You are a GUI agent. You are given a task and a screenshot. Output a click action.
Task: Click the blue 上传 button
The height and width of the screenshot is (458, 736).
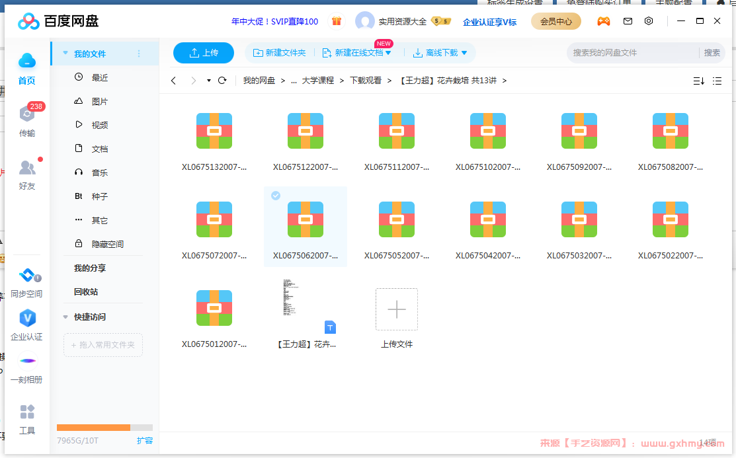(203, 53)
